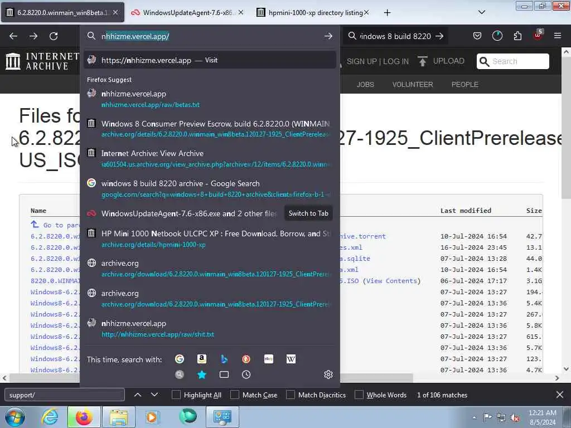Show hidden tray icons arrow
Viewport: 571px width, 428px height.
474,417
